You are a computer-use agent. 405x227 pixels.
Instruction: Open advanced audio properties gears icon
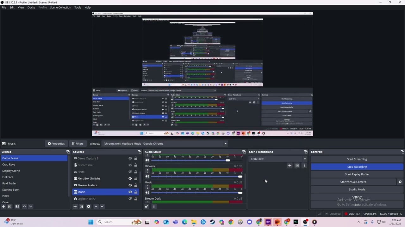(146, 207)
